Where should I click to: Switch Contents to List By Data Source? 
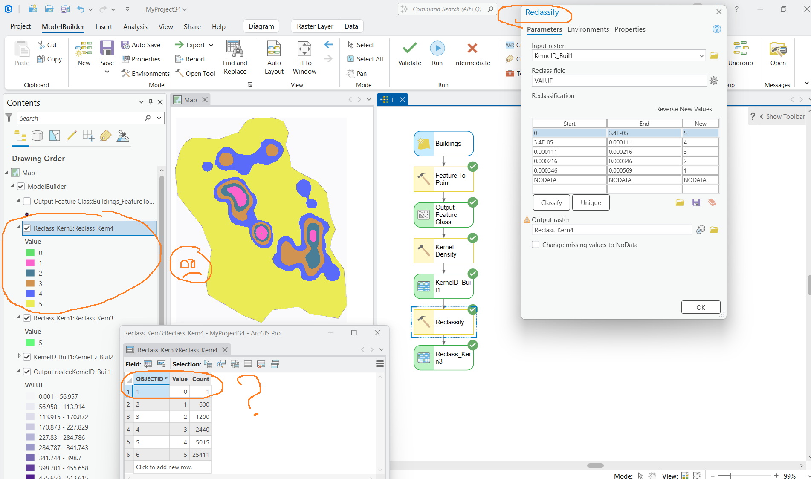pos(38,136)
